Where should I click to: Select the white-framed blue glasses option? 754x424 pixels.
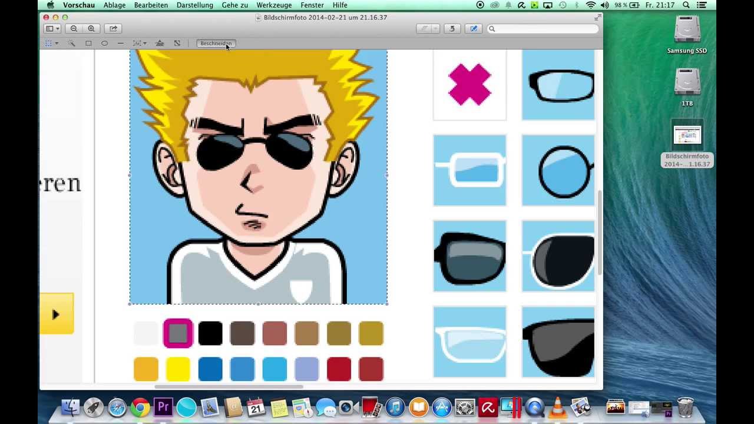point(469,170)
